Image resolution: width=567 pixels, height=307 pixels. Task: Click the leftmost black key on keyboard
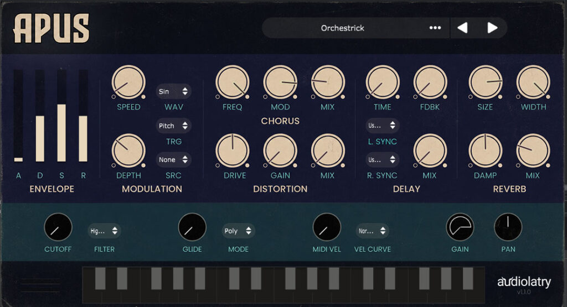click(x=100, y=278)
